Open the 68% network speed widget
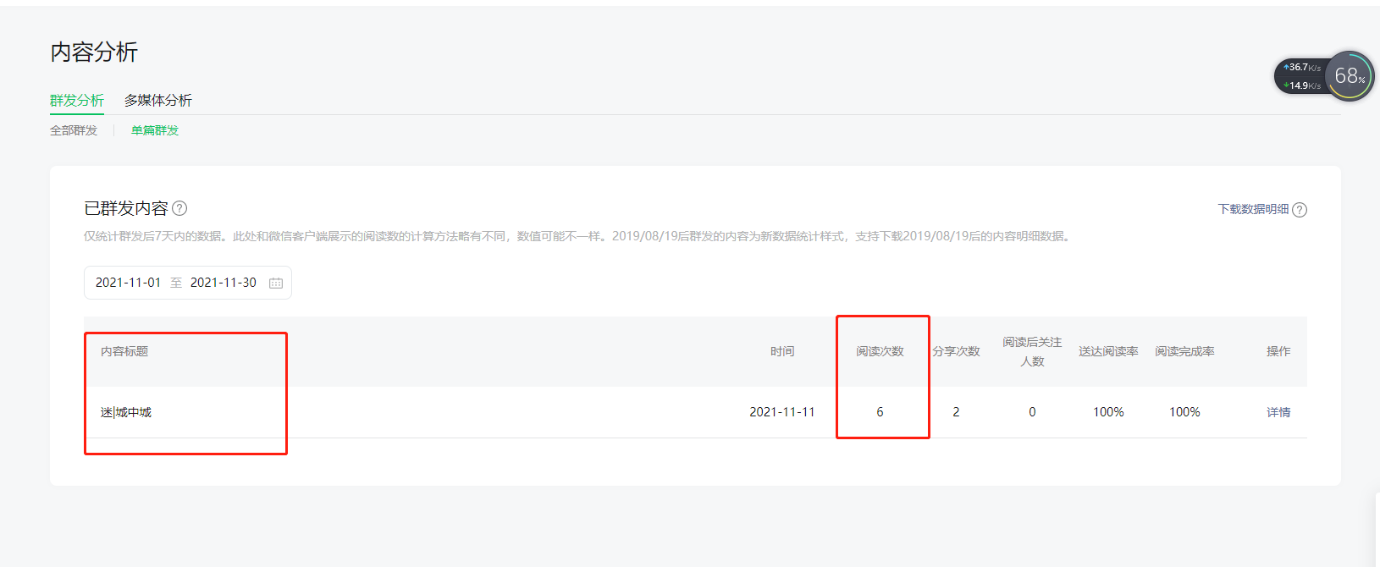Image resolution: width=1380 pixels, height=567 pixels. click(1350, 76)
